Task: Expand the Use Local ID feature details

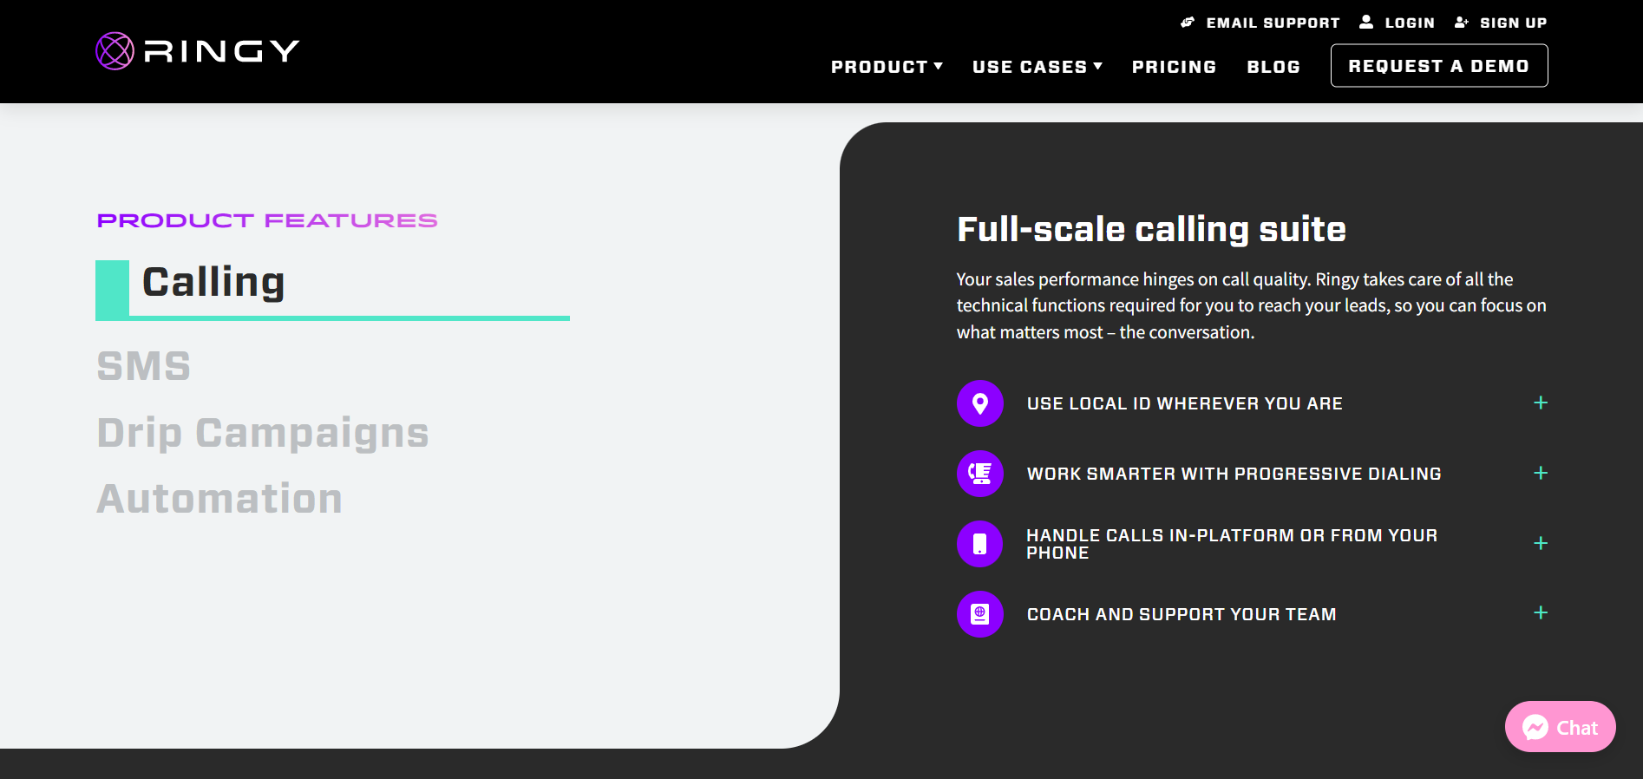Action: tap(1541, 403)
